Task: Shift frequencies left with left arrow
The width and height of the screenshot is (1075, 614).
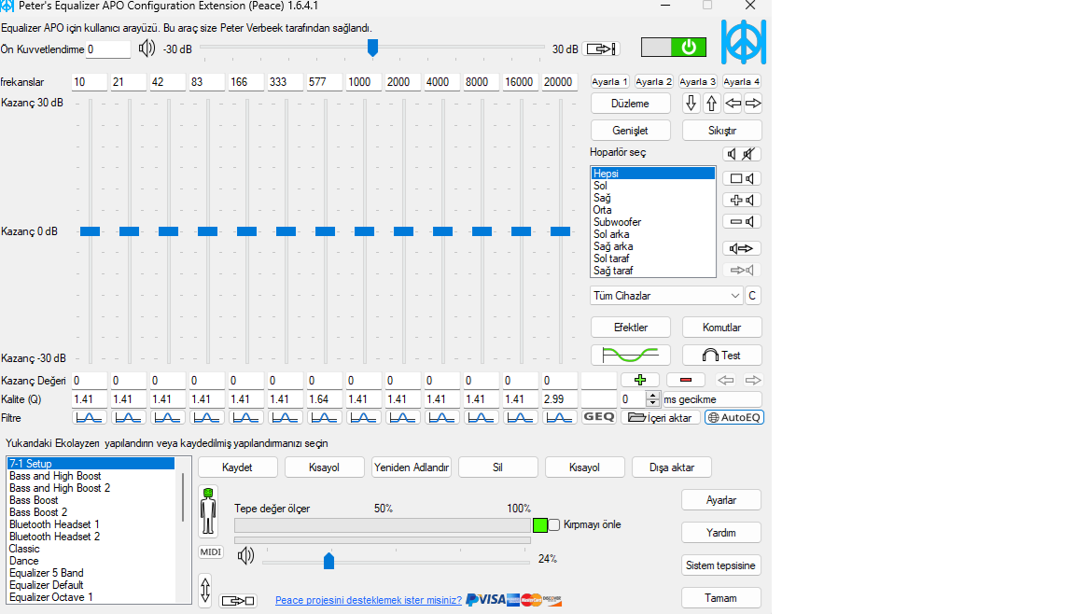Action: click(x=733, y=104)
